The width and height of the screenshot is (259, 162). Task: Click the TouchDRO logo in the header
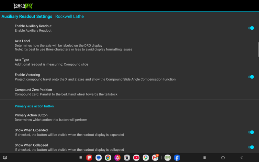(x=23, y=6)
